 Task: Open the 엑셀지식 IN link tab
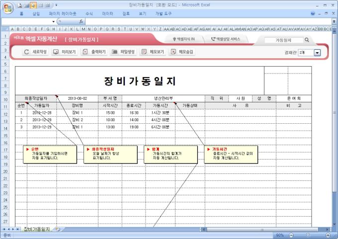click(184, 39)
